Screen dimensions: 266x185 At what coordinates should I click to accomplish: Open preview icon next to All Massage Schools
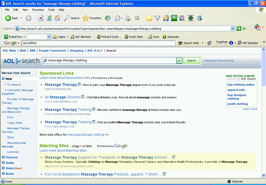82,97
